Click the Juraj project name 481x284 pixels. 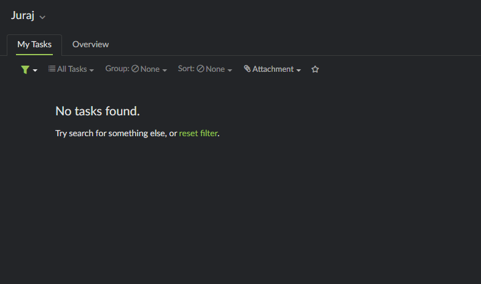(23, 15)
